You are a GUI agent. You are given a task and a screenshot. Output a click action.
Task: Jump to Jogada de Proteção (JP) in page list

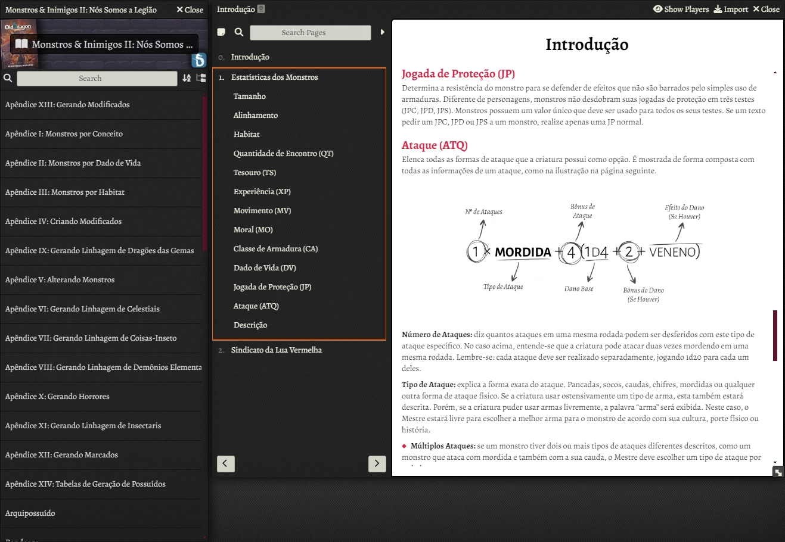[x=272, y=287]
